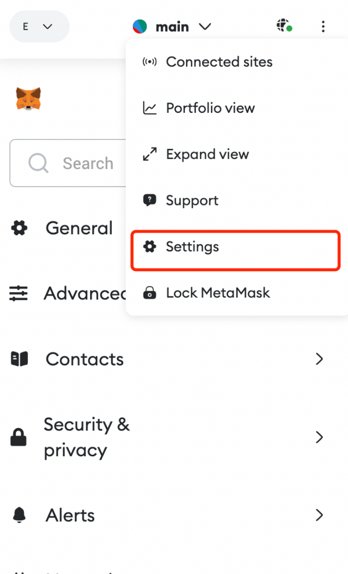Viewport: 348px width, 574px height.
Task: Focus the settings Search field
Action: tap(68, 163)
